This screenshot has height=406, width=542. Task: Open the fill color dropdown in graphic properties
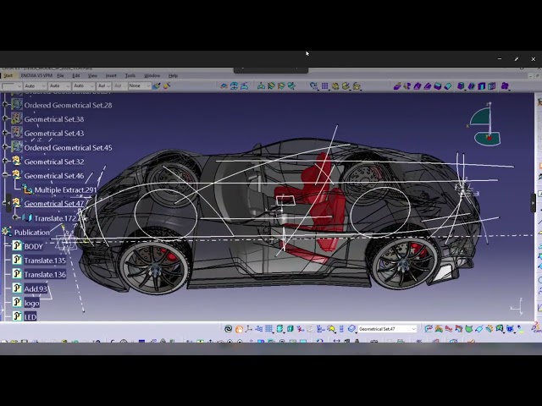pos(11,86)
